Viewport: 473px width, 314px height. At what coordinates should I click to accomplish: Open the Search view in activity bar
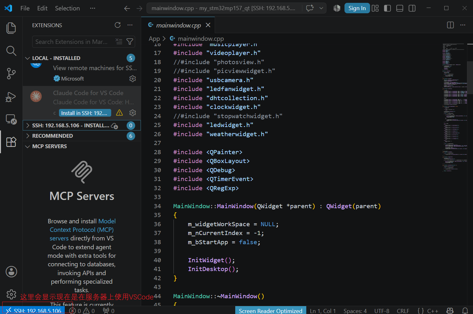11,51
